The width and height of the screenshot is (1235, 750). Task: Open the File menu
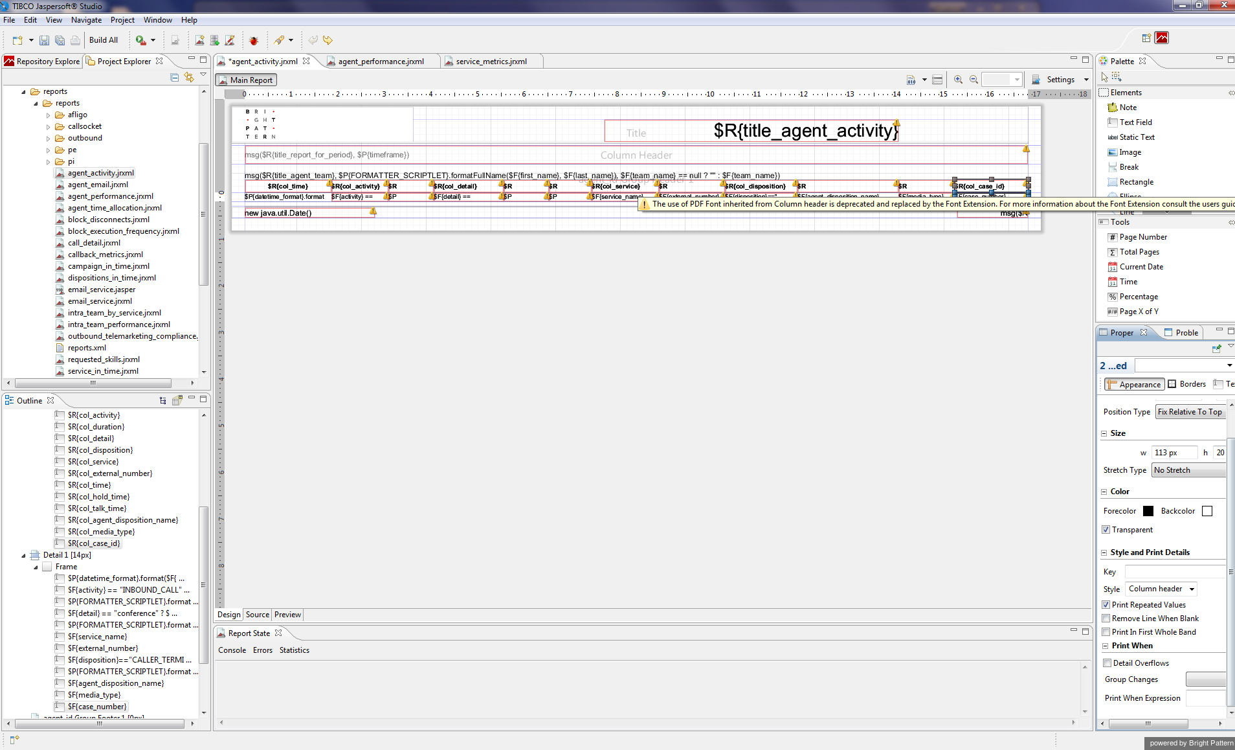click(x=9, y=20)
